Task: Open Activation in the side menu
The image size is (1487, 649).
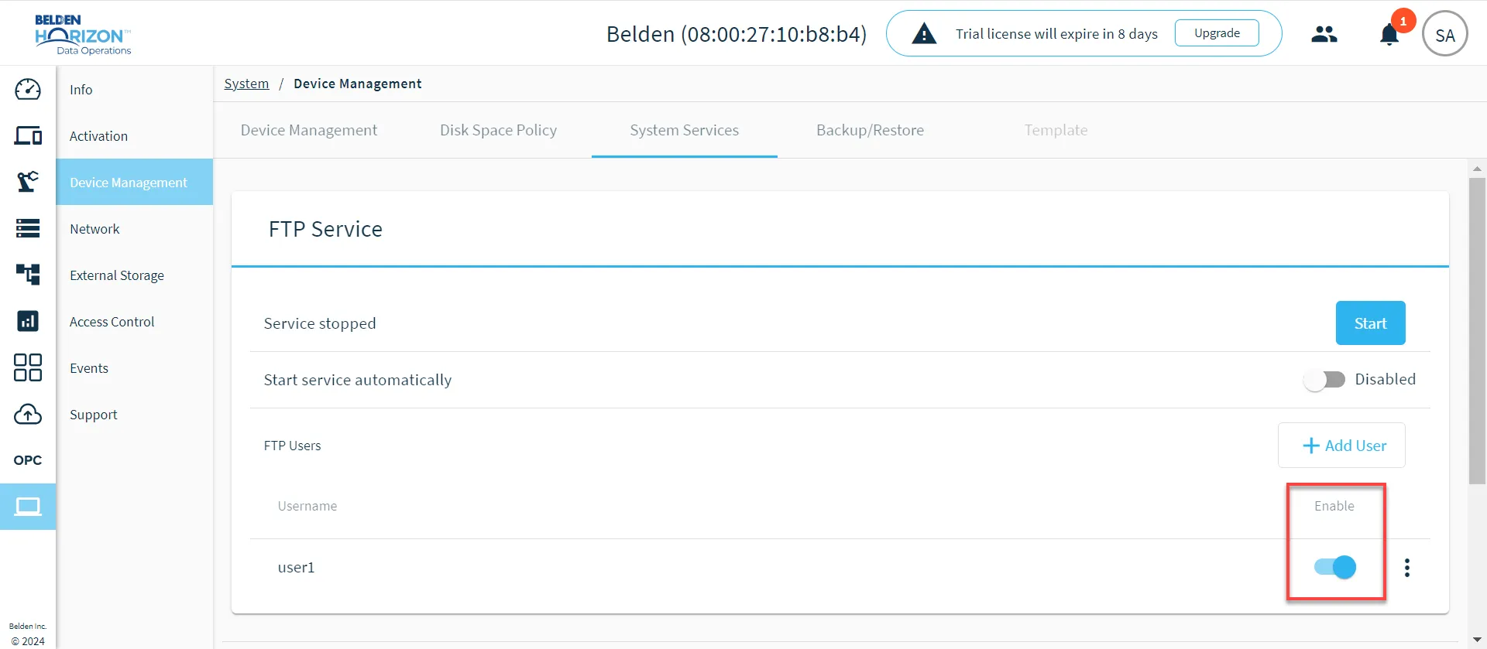Action: (135, 136)
